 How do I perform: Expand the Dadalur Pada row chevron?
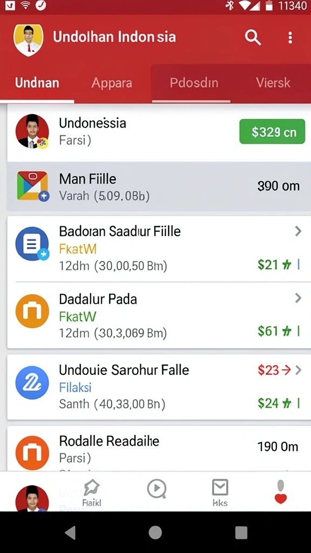coord(298,298)
